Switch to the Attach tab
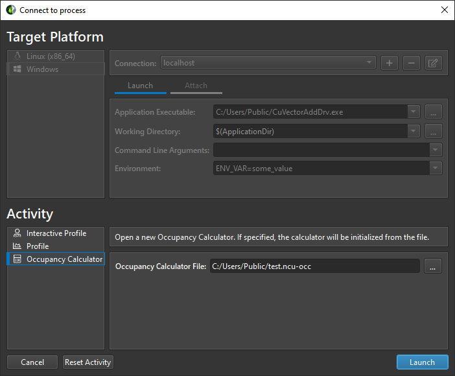The height and width of the screenshot is (376, 455). coord(196,86)
